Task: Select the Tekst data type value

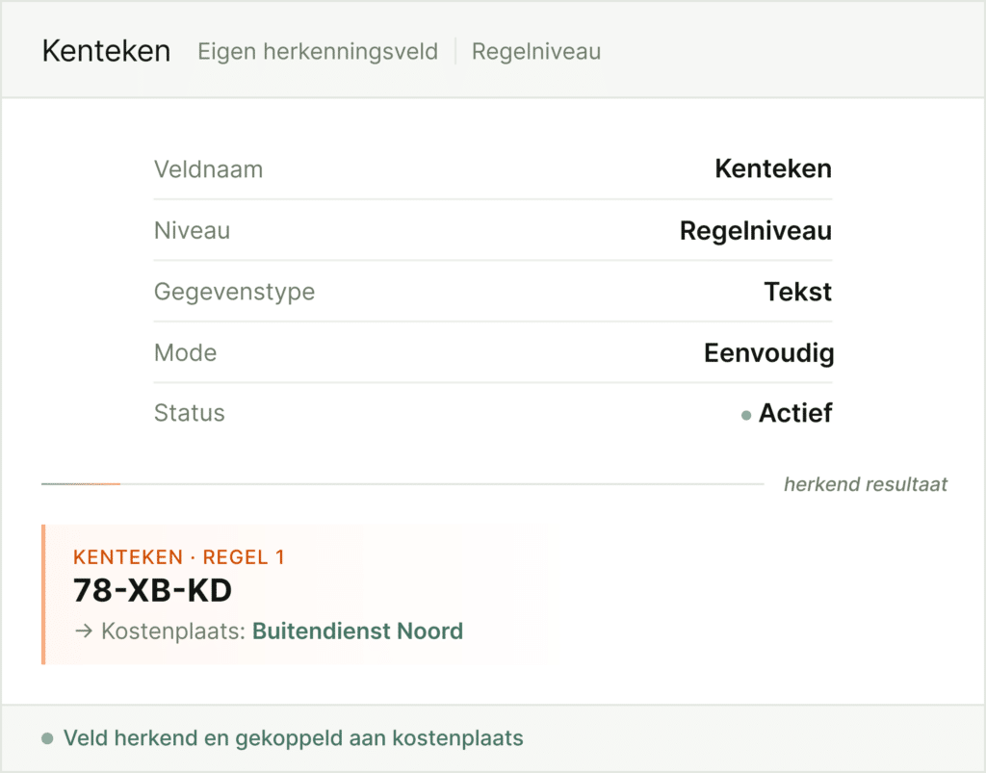Action: click(797, 291)
